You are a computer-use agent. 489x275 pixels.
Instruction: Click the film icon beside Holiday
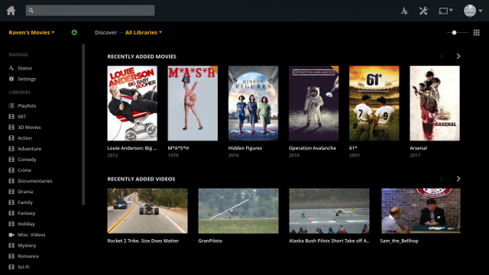[x=11, y=224]
